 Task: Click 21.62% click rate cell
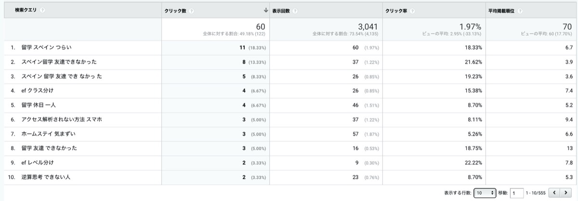point(473,62)
